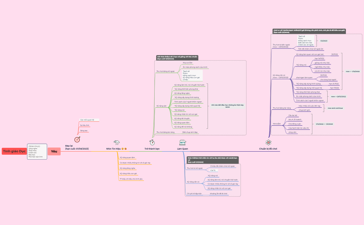The image size is (364, 225).
Task: Select the Biết chụp ảnh đẹp node
Action: [x=190, y=132]
